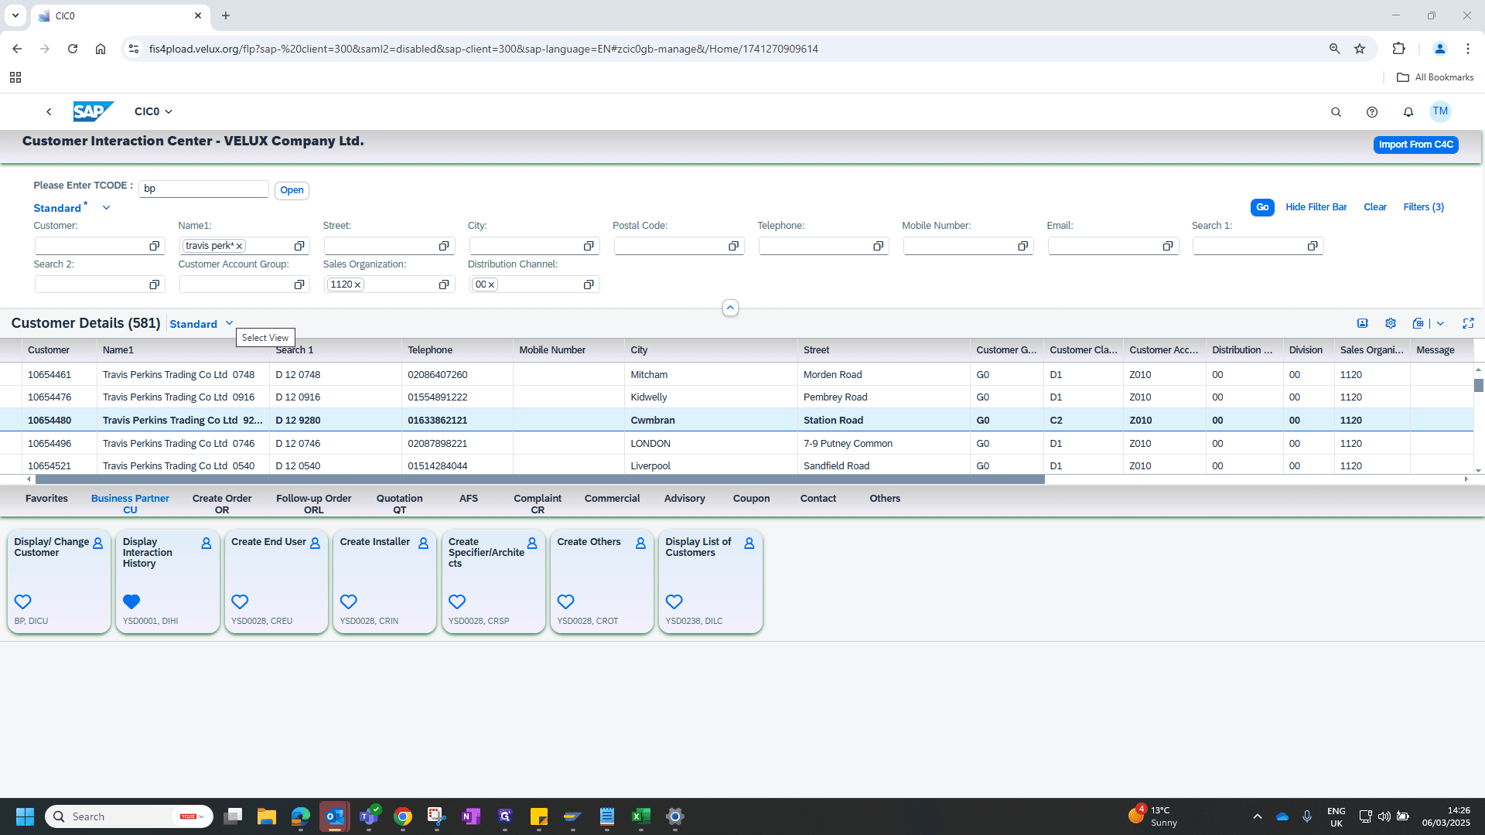Remove the 1120 Sales Organization token
The height and width of the screenshot is (835, 1485).
point(357,285)
